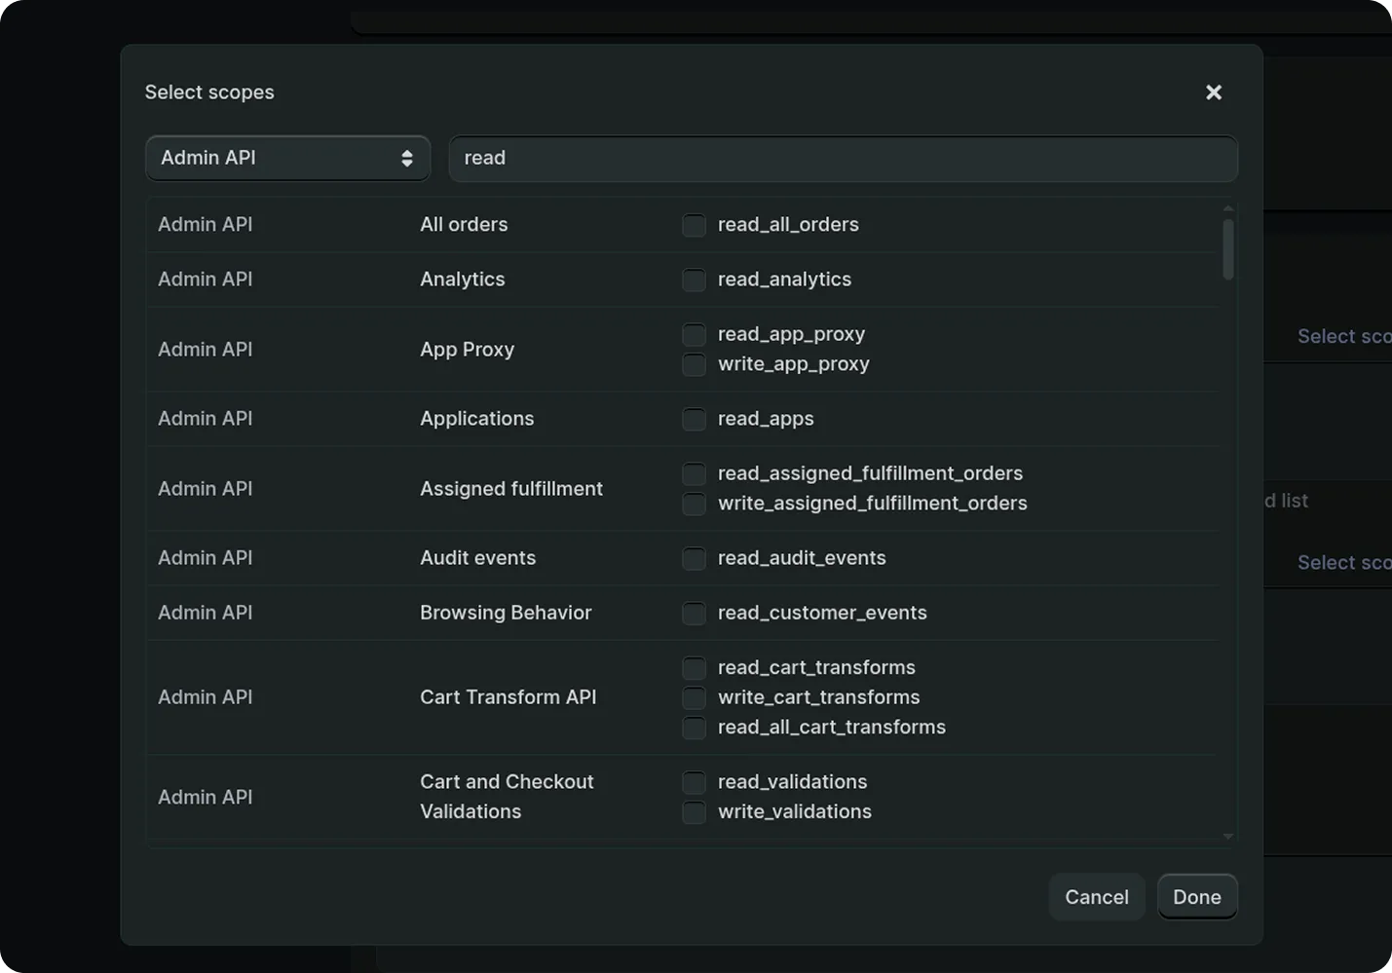Click the Cancel button
Screen dimensions: 1392x973
tap(1096, 897)
